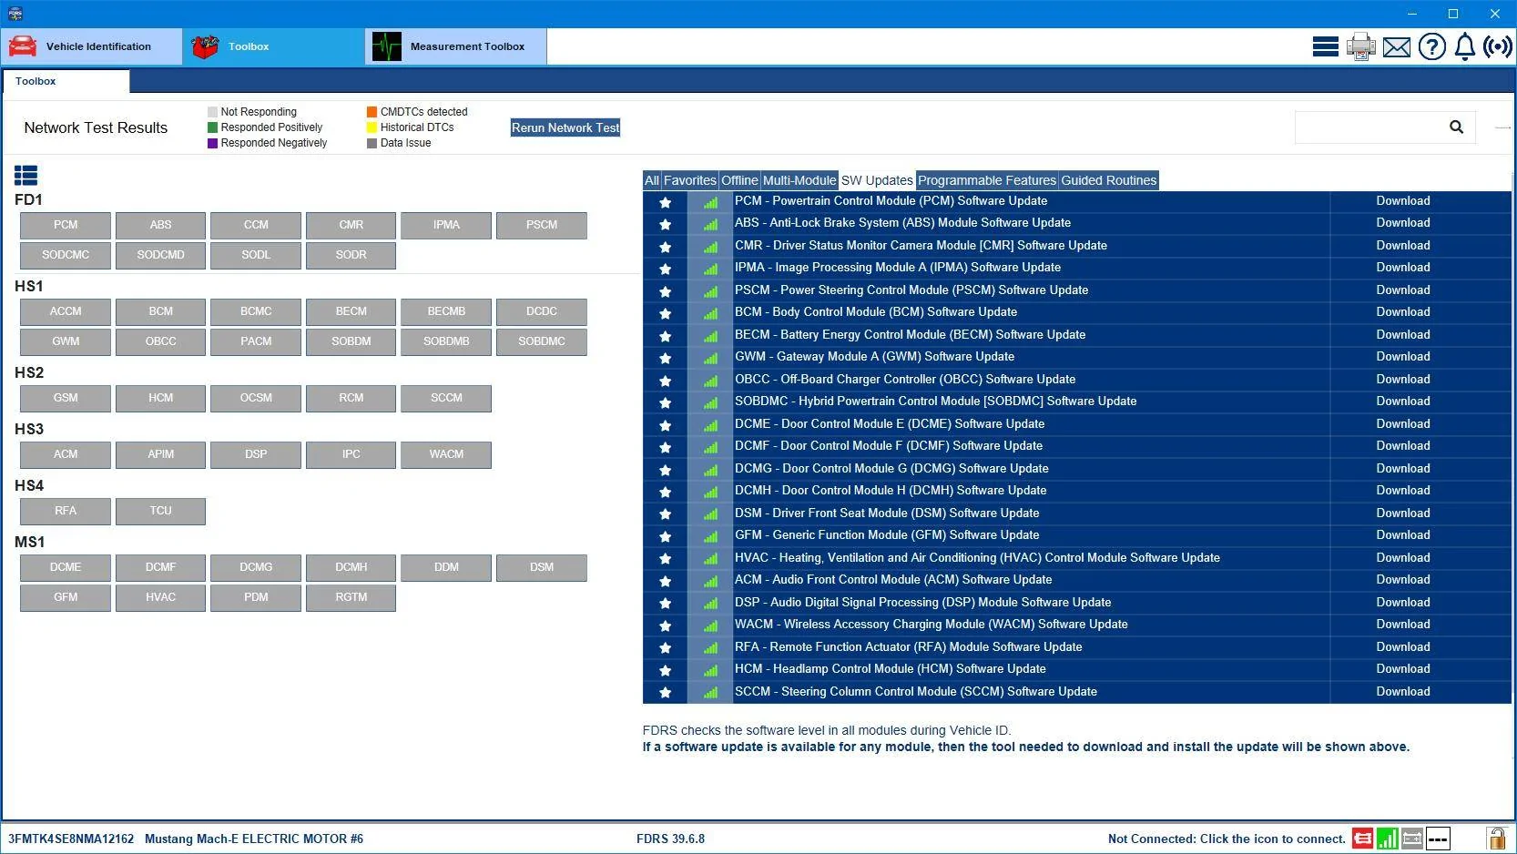The width and height of the screenshot is (1517, 854).
Task: Select the RGTM module button
Action: pyautogui.click(x=351, y=597)
